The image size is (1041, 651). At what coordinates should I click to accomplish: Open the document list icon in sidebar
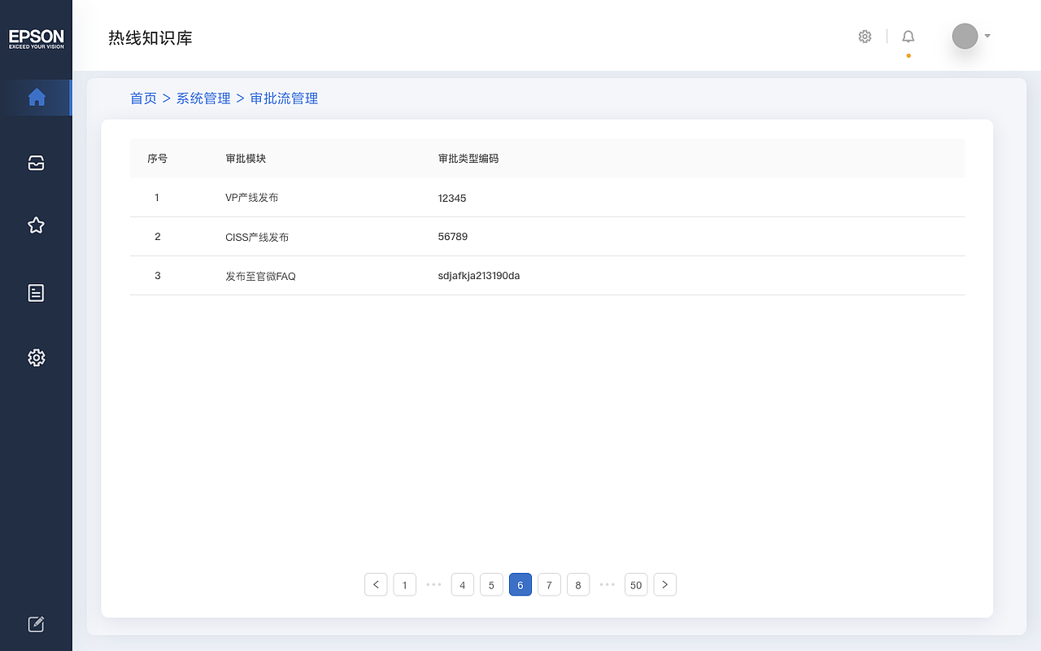[x=36, y=293]
